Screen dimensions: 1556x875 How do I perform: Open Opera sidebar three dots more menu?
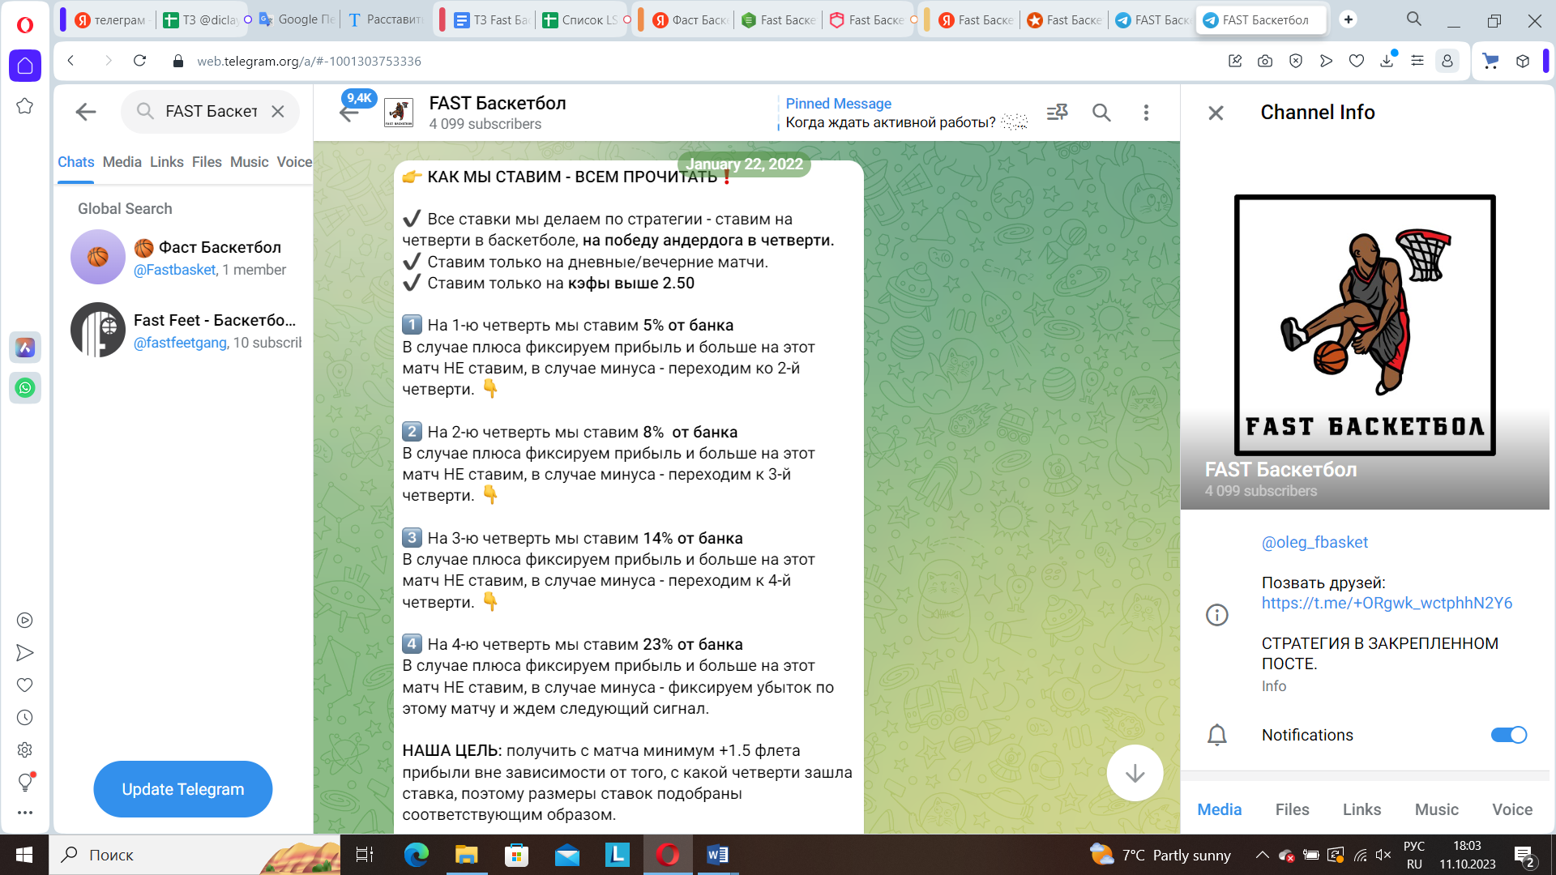click(25, 813)
